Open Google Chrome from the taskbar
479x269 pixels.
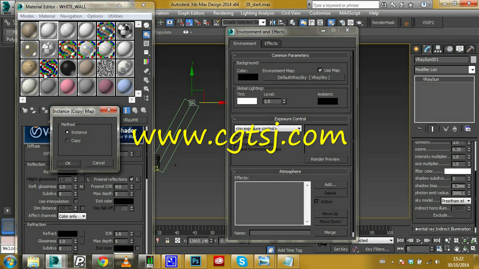coord(103,261)
